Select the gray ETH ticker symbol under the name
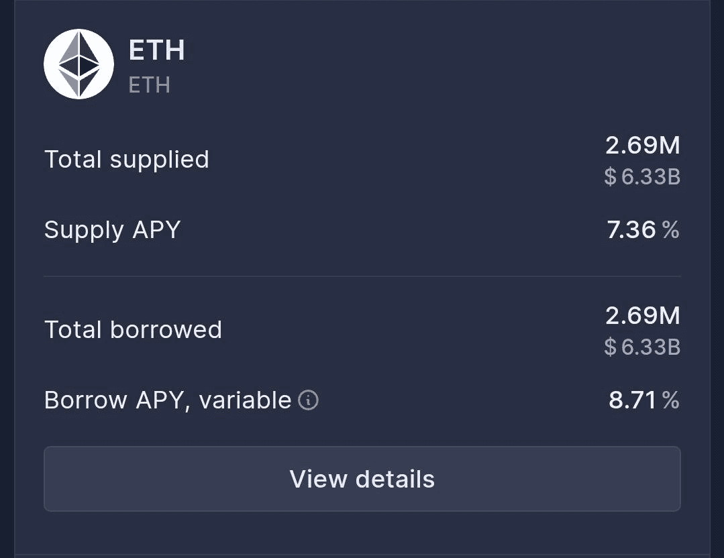This screenshot has width=724, height=558. click(x=149, y=85)
